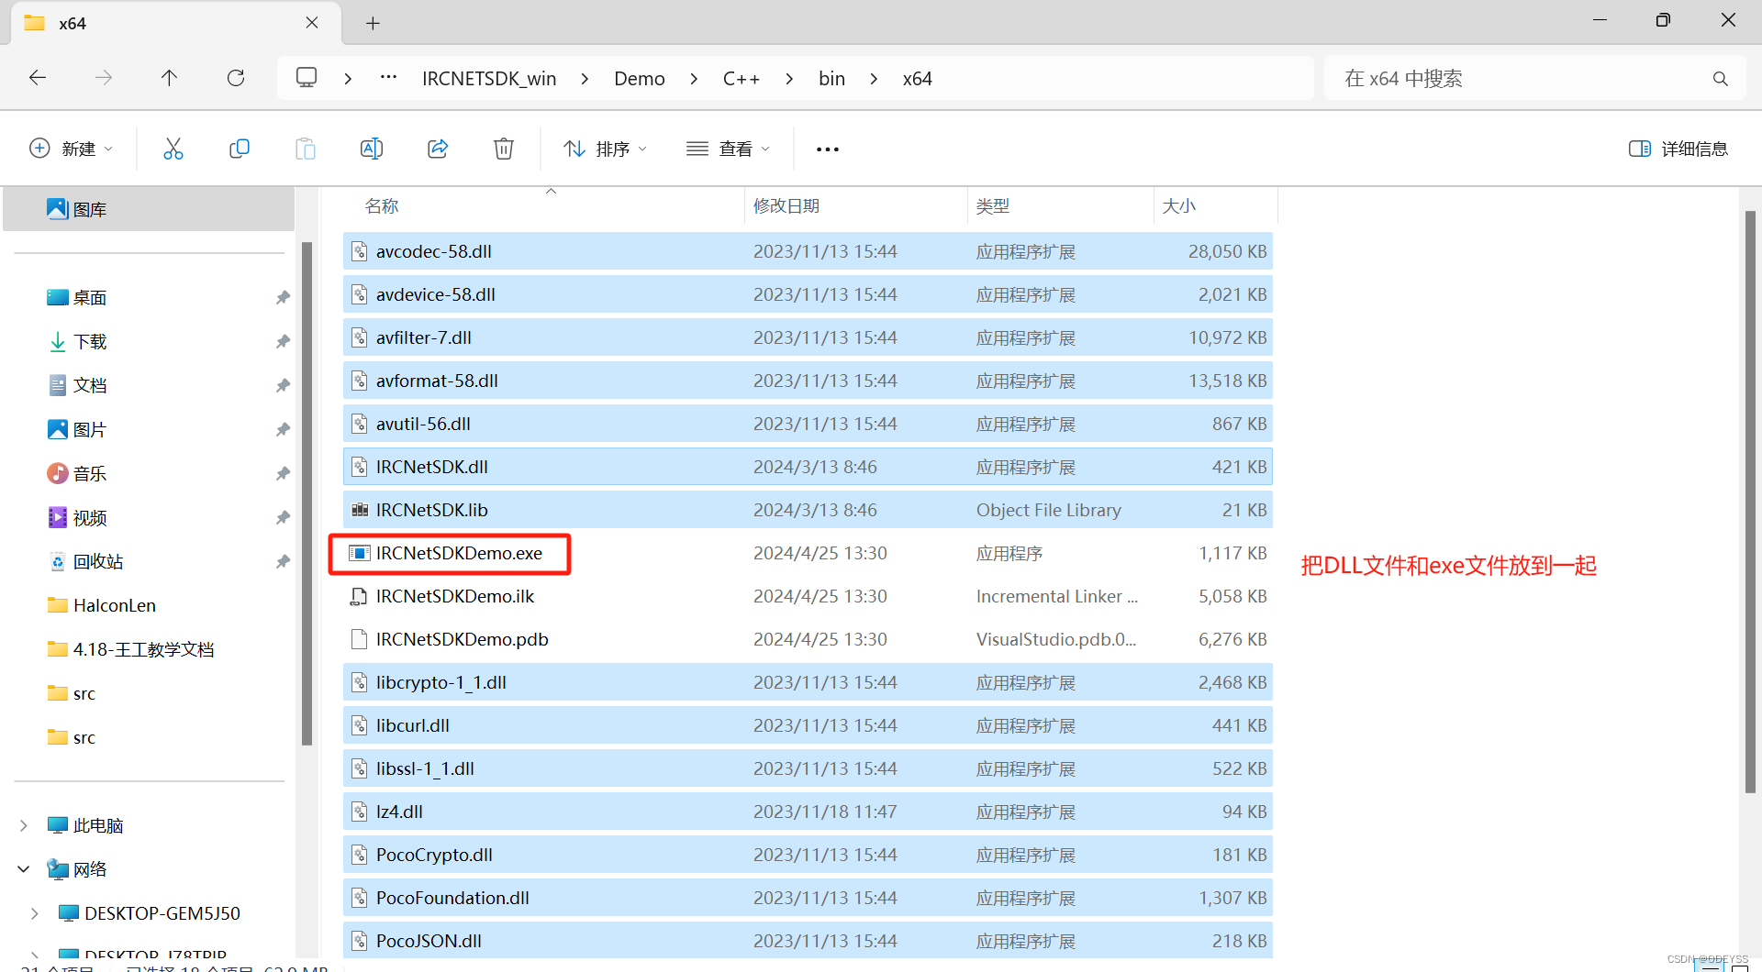Expand chevron after bin breadcrumb
1762x972 pixels.
(x=874, y=79)
